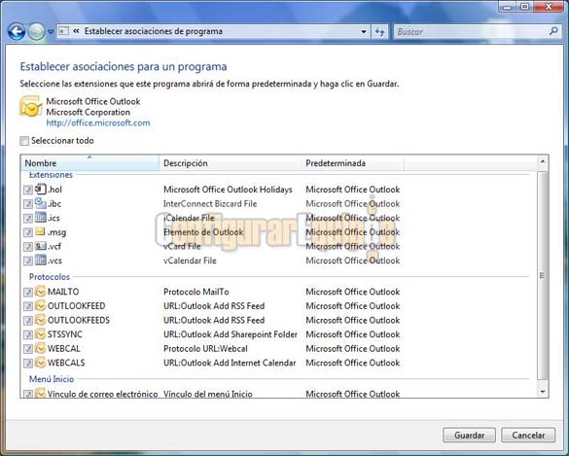Select the MAILTO protocol Outlook icon
569x456 pixels.
(x=40, y=292)
